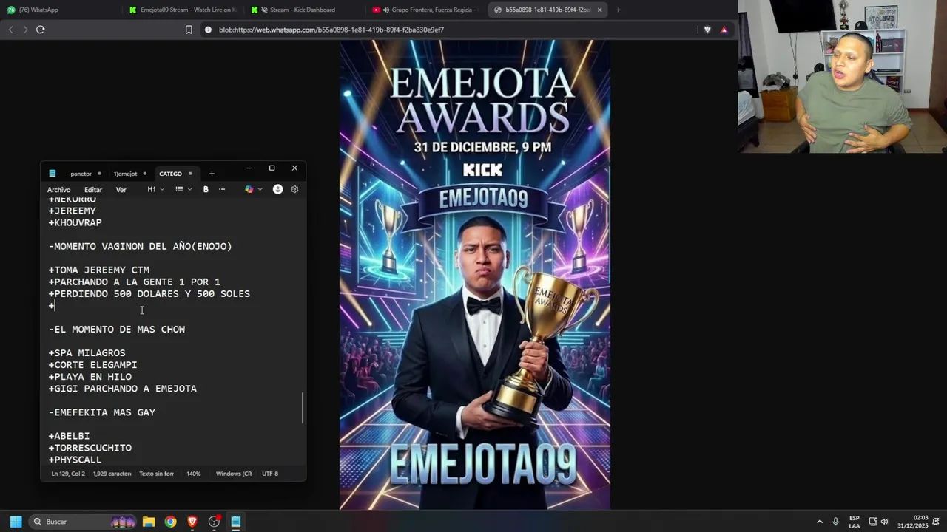Viewport: 947px width, 532px height.
Task: Switch to the Stream - Kick Dashboard tab
Action: click(x=303, y=10)
